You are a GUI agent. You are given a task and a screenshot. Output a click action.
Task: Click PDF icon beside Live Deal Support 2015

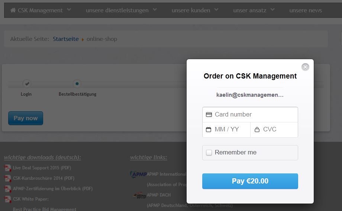(7, 168)
